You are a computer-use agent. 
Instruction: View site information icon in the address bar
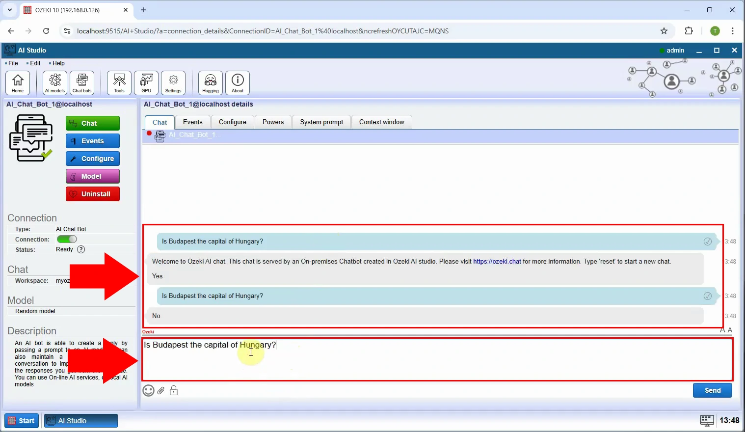[x=67, y=31]
